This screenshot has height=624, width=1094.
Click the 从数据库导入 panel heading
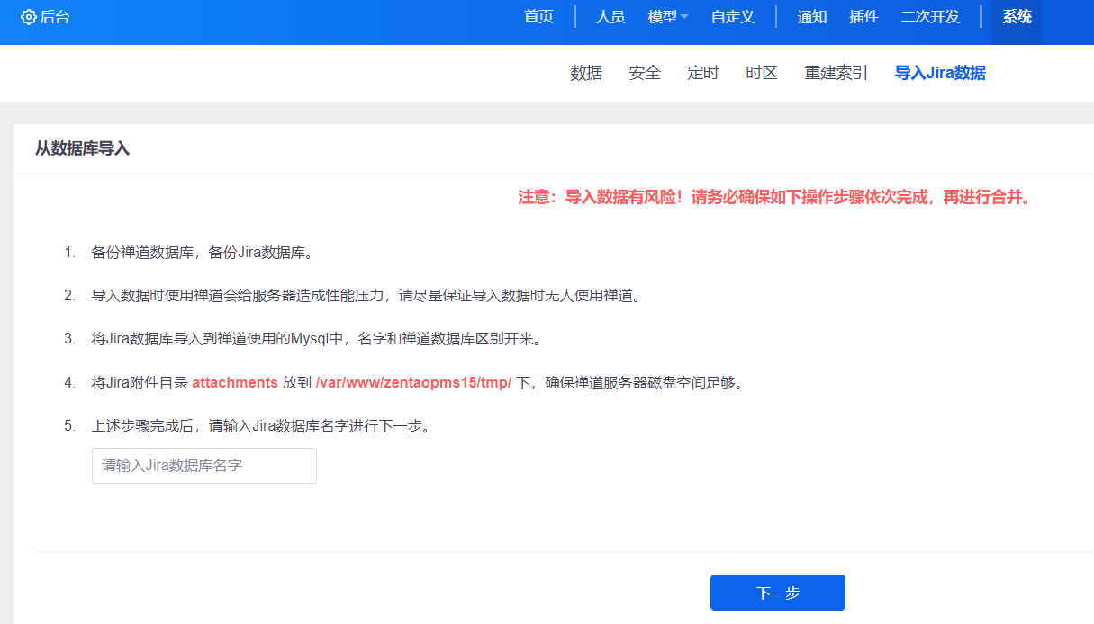tap(83, 148)
